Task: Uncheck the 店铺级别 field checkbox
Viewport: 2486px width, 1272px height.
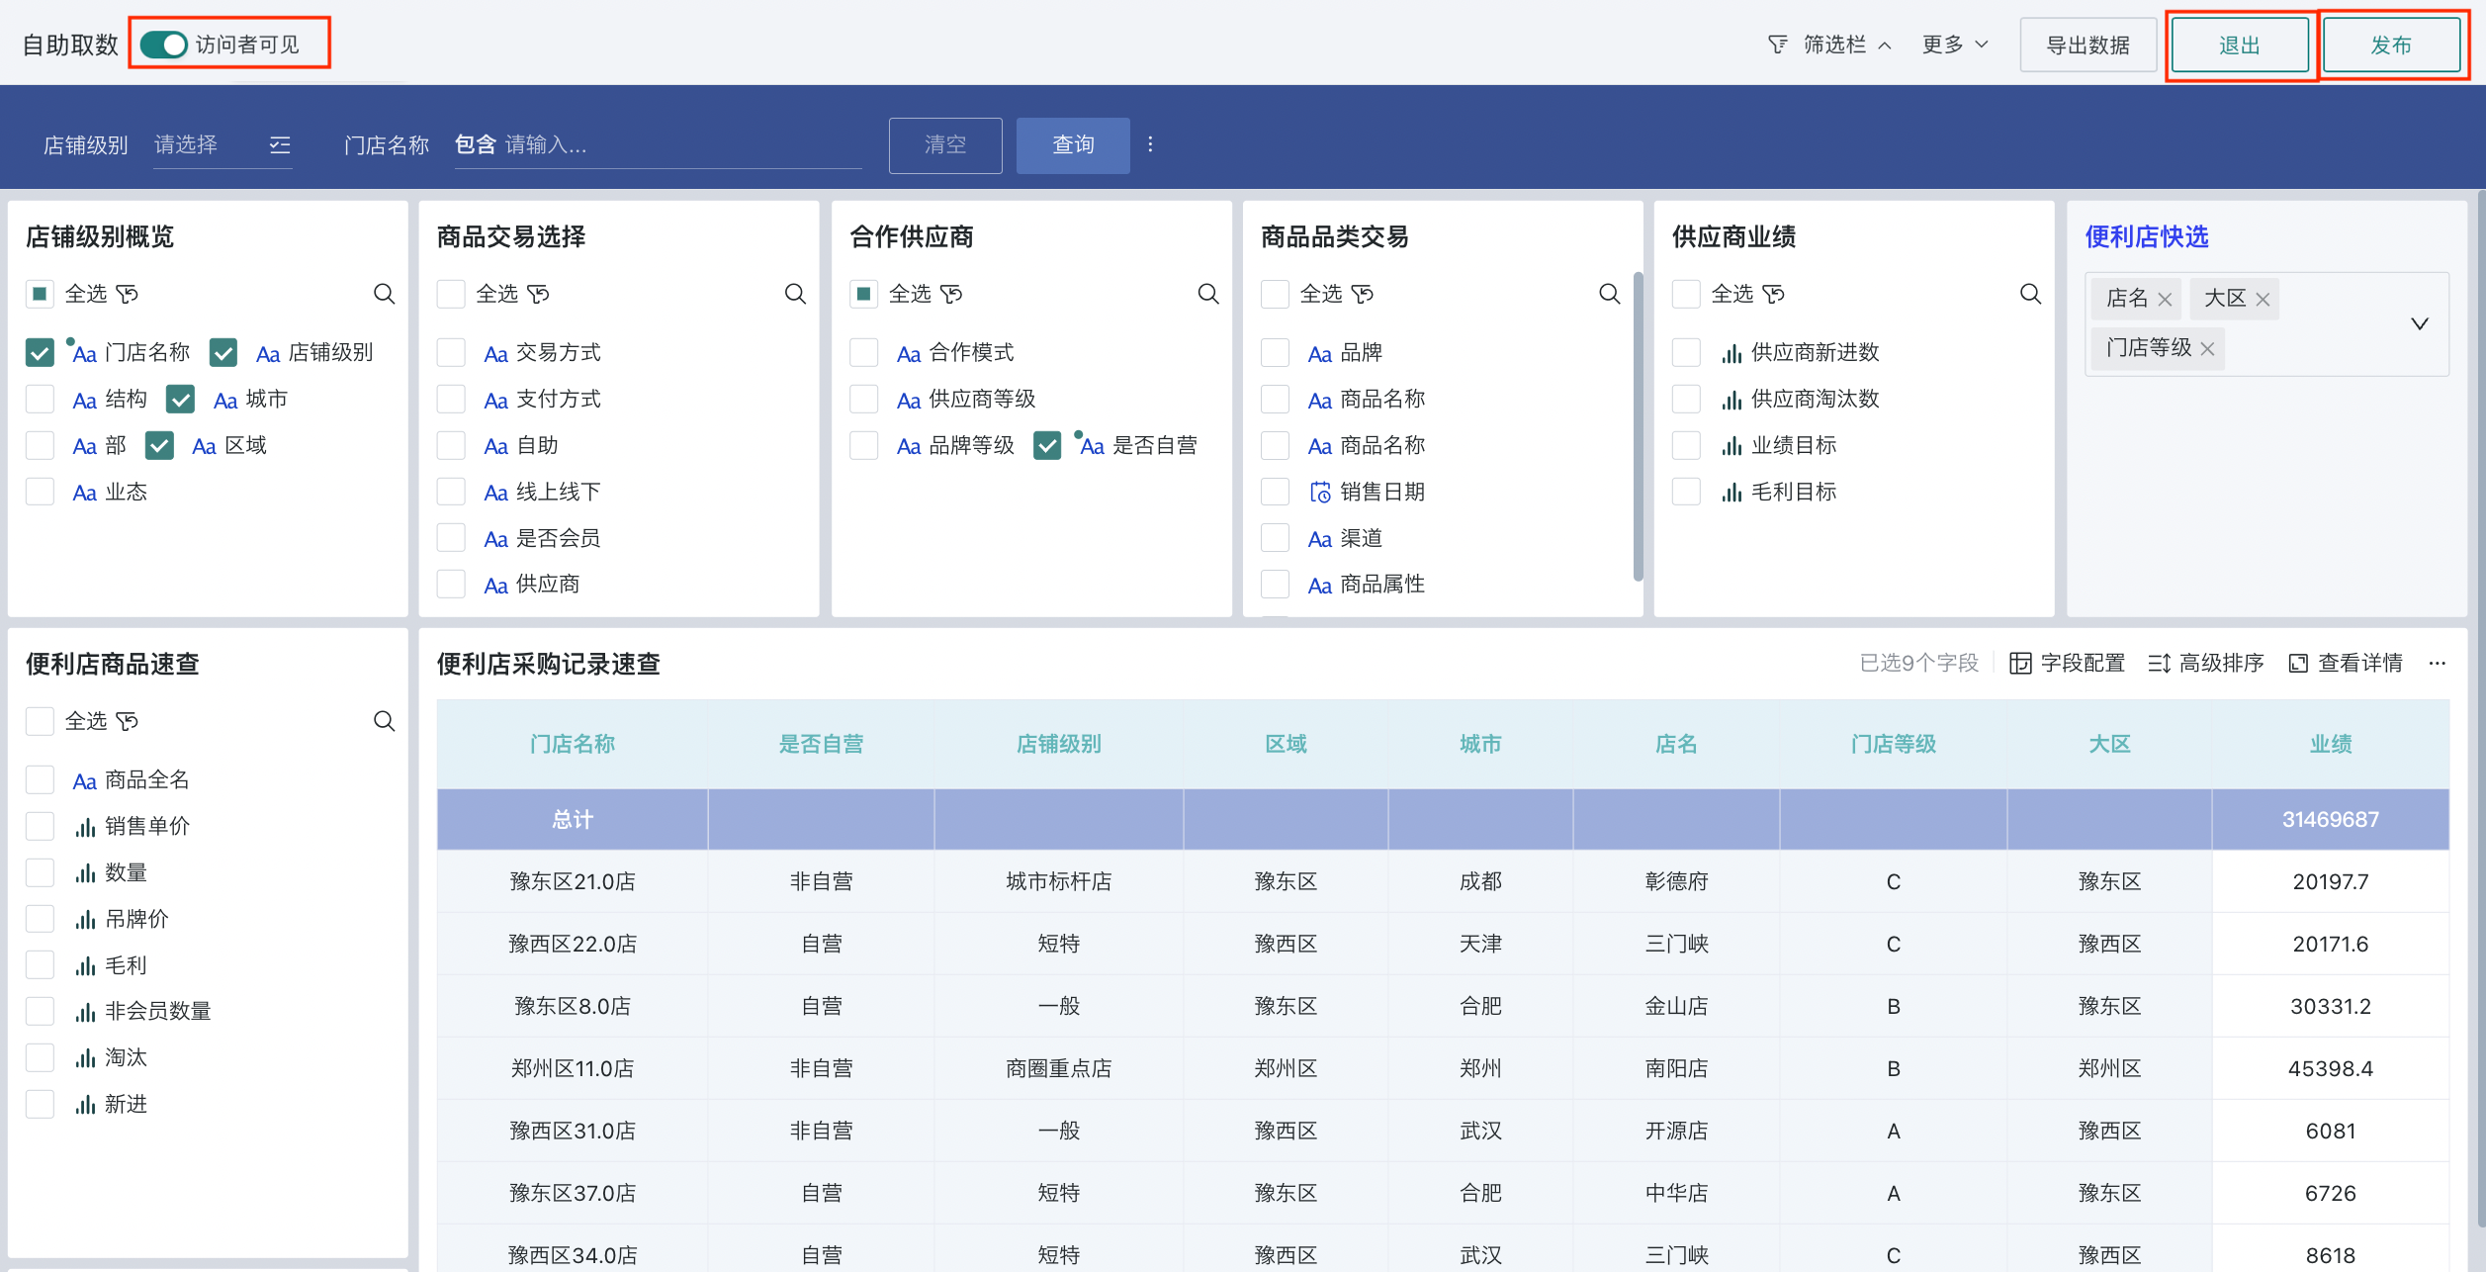Action: click(223, 352)
